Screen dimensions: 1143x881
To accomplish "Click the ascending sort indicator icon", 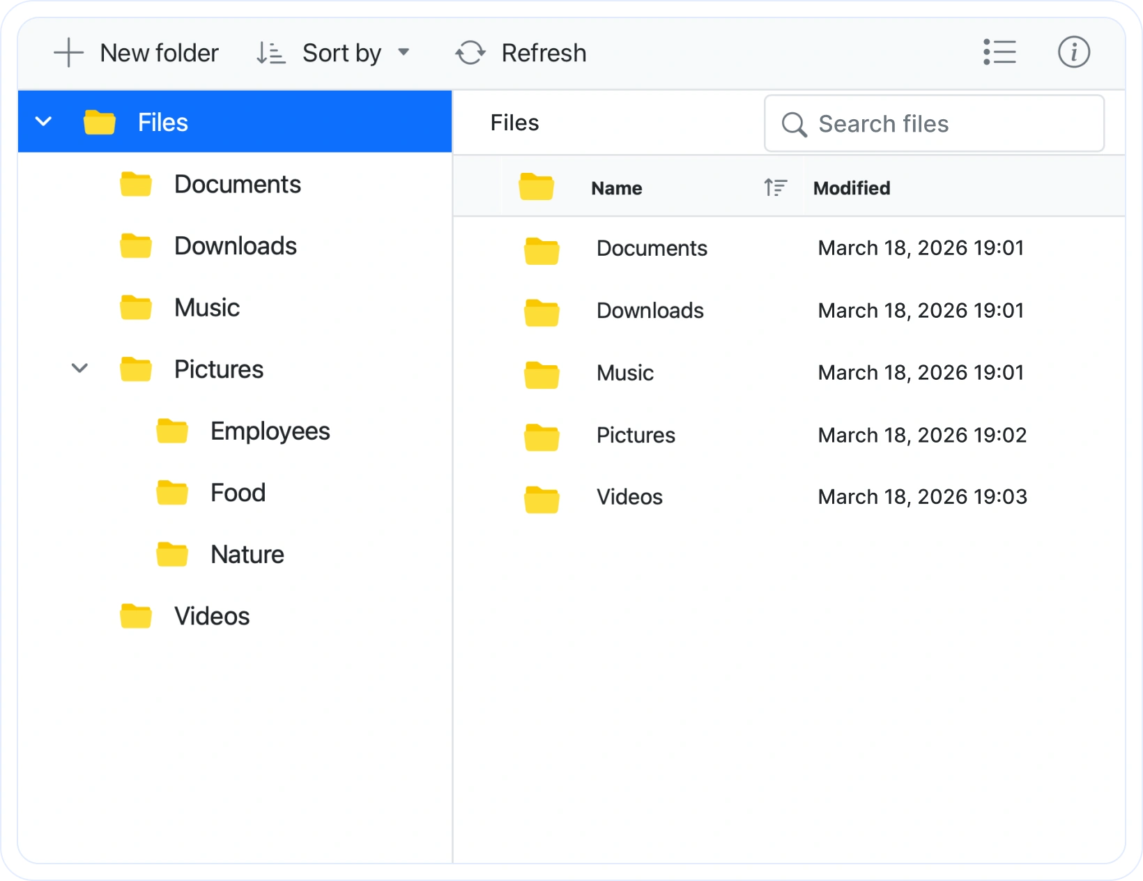I will tap(775, 187).
